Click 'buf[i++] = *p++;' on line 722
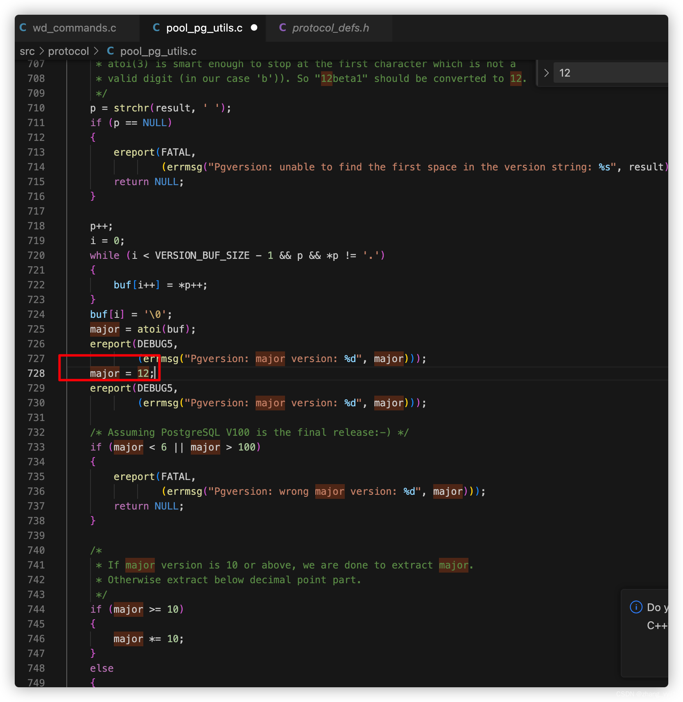 [x=160, y=285]
